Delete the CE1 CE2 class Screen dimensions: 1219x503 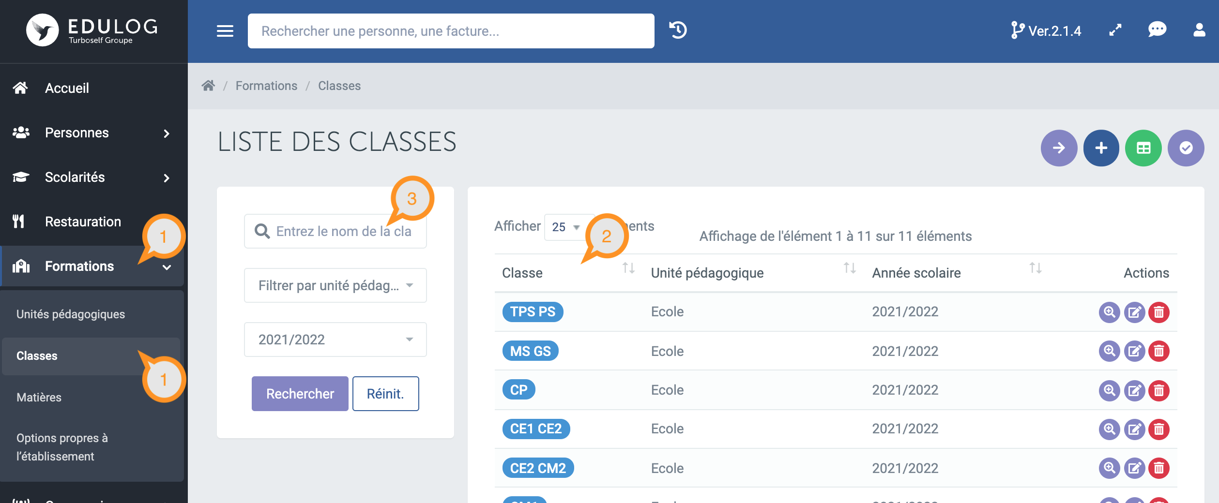pyautogui.click(x=1159, y=429)
